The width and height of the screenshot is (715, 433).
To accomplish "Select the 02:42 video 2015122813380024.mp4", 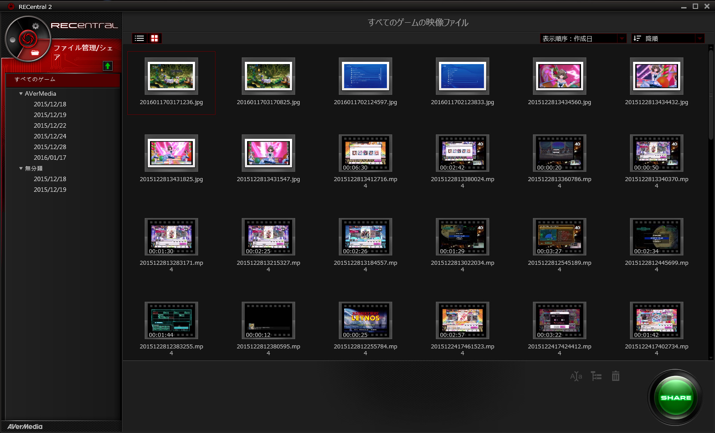I will (463, 153).
